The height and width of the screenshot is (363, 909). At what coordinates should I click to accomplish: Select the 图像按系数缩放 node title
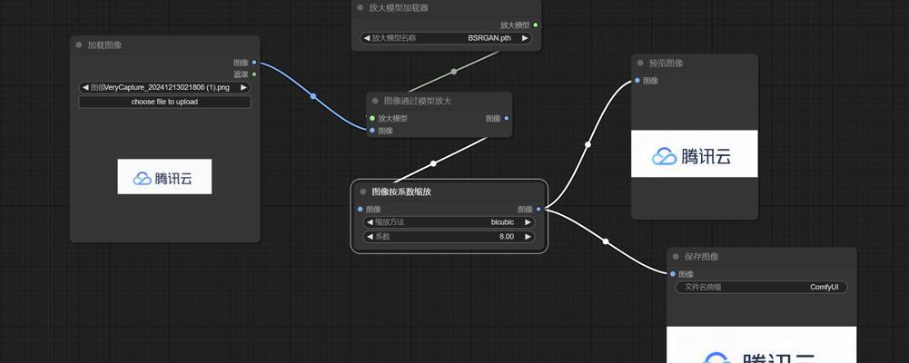(x=401, y=191)
